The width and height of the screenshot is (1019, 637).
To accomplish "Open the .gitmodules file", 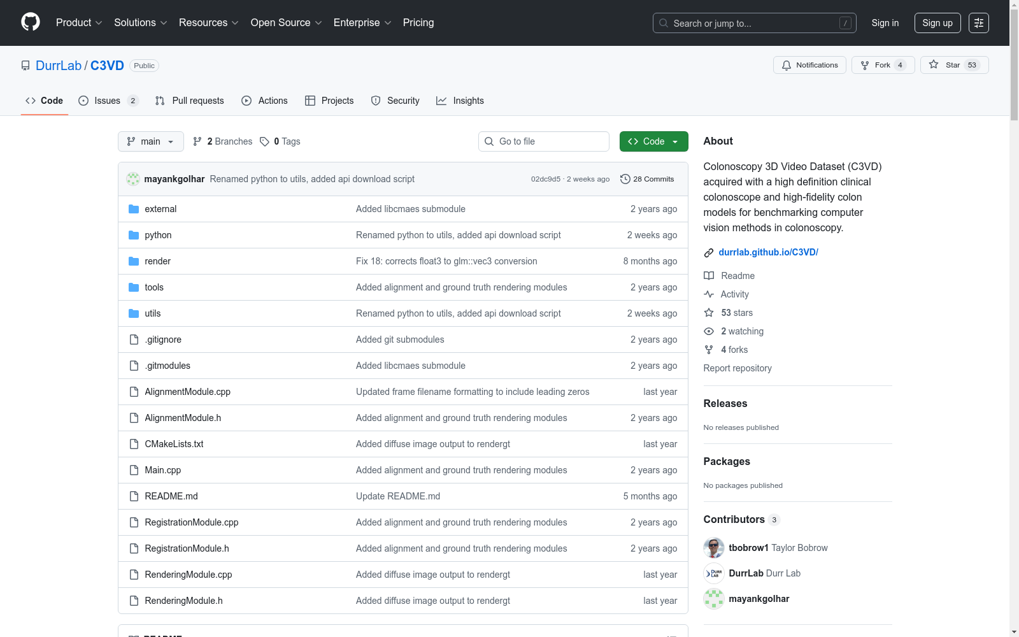I will (167, 366).
